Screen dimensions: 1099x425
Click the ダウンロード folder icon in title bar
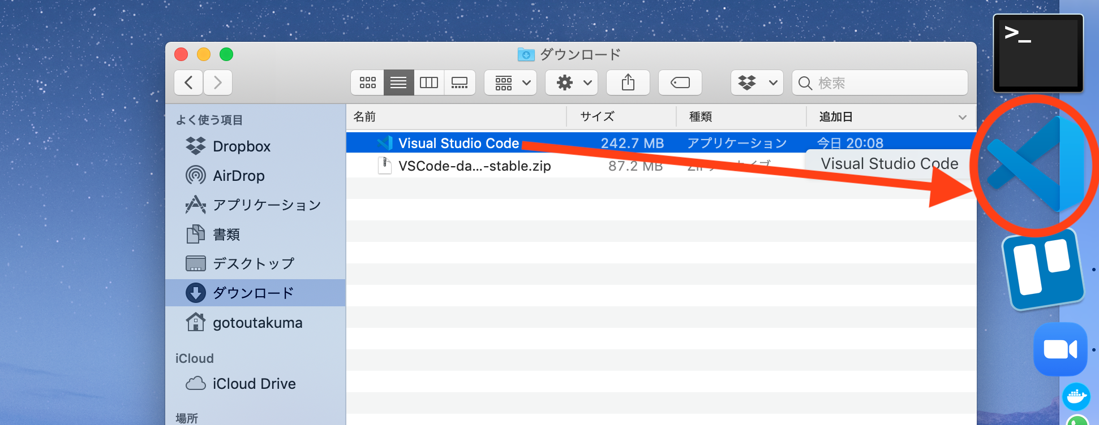coord(526,54)
